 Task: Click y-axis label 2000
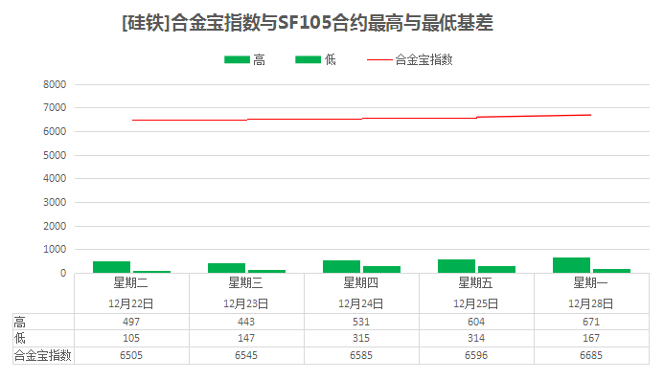coord(55,226)
